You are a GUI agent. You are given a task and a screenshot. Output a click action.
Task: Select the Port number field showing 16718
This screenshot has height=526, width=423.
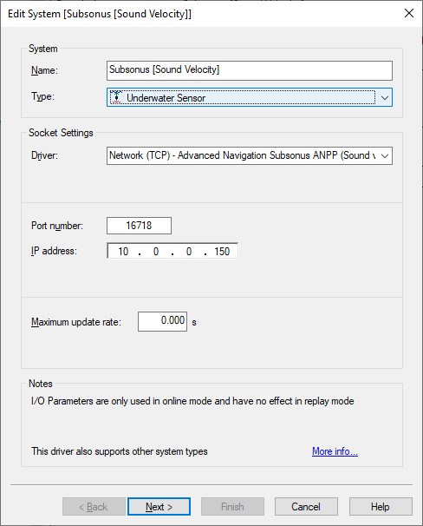[139, 226]
